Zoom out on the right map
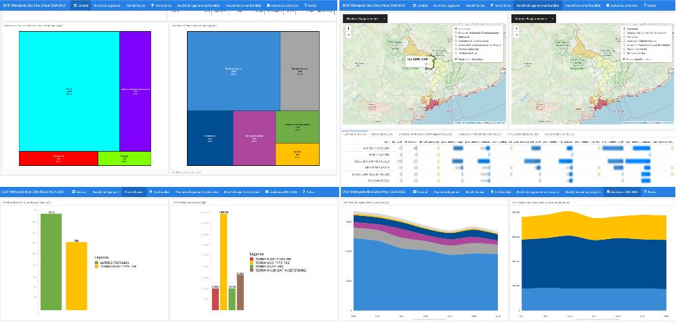676x323 pixels. click(517, 35)
